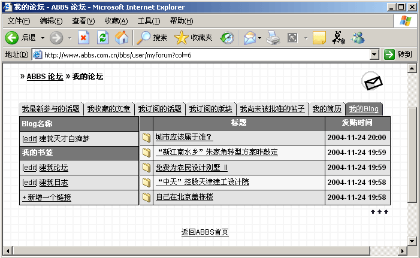Click the Mail envelope toolbar icon

point(250,38)
